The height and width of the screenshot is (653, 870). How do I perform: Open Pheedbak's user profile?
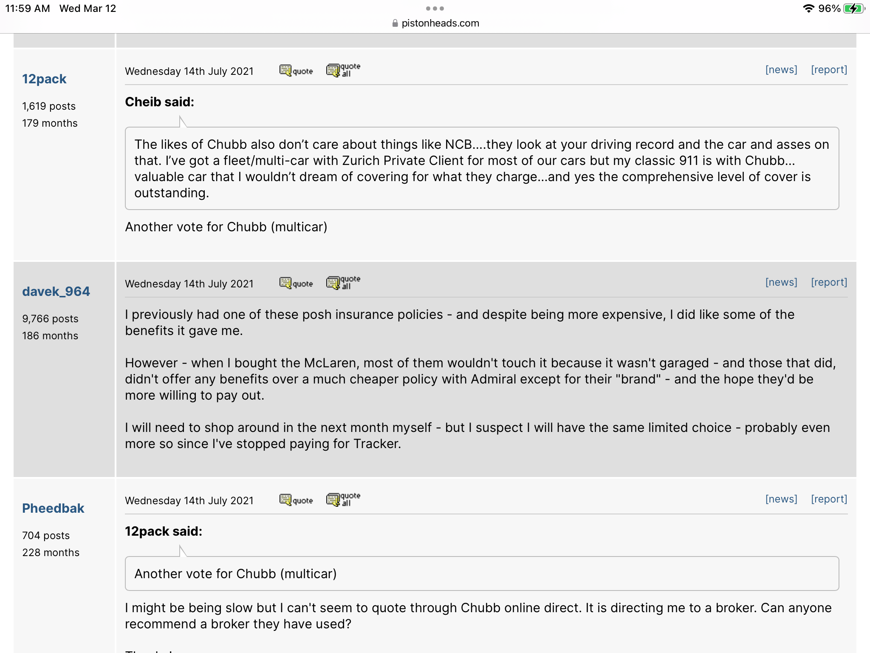(x=53, y=508)
